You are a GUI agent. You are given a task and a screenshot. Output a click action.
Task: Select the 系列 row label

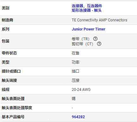point(5,29)
